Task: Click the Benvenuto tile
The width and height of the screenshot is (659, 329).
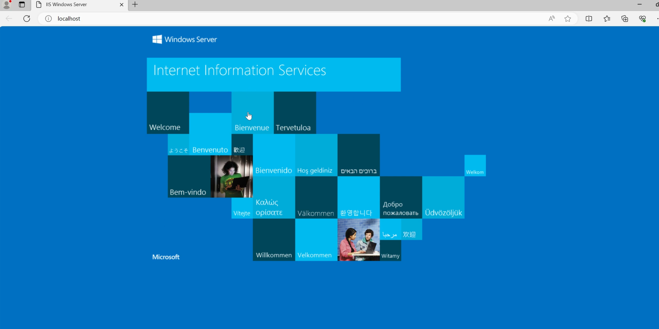Action: pyautogui.click(x=210, y=134)
